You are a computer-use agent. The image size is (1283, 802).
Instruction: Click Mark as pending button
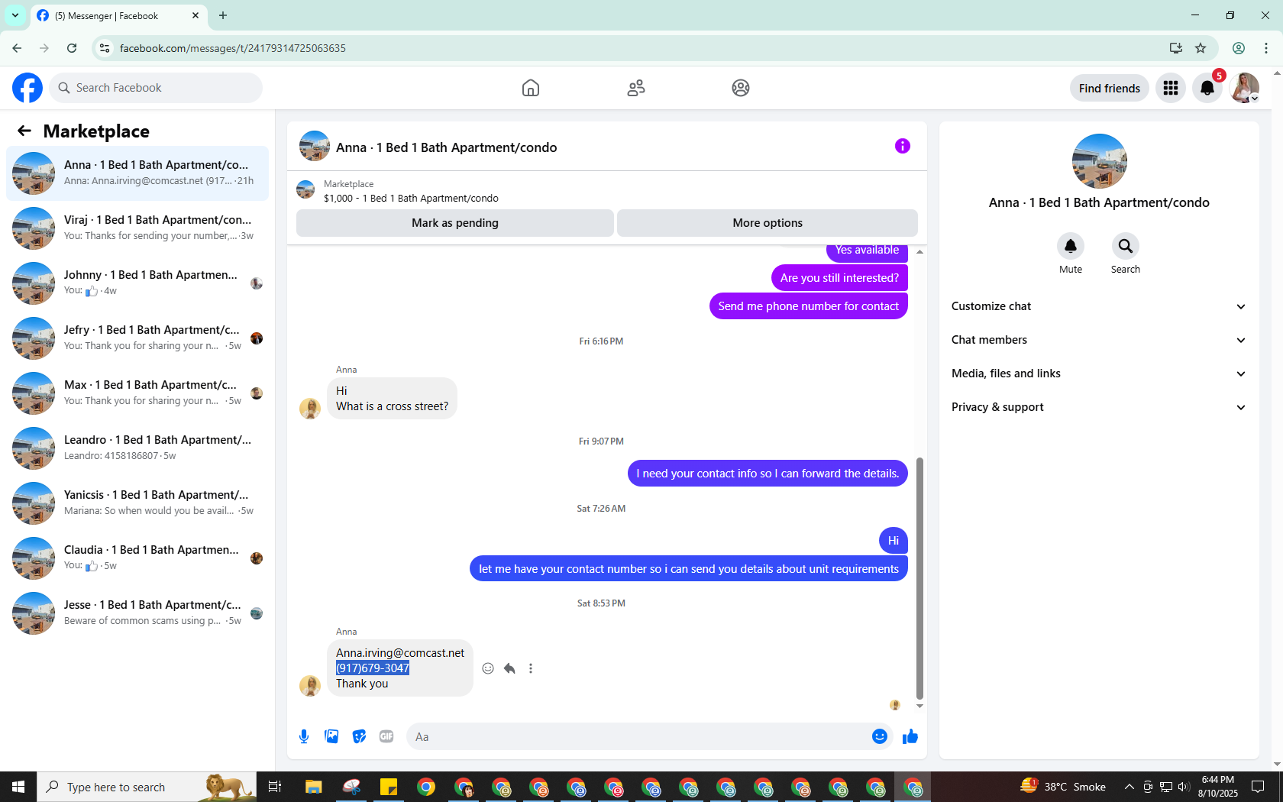455,223
